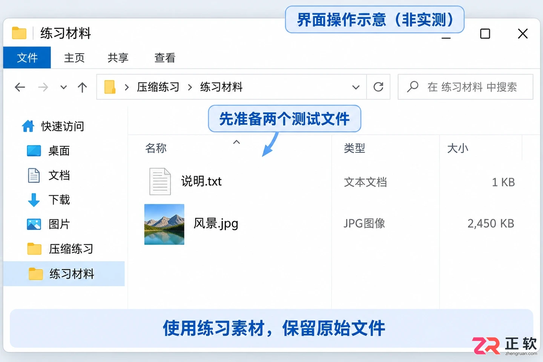Click the mountain thumbnail of 风景.jpg
This screenshot has width=543, height=362.
(164, 224)
